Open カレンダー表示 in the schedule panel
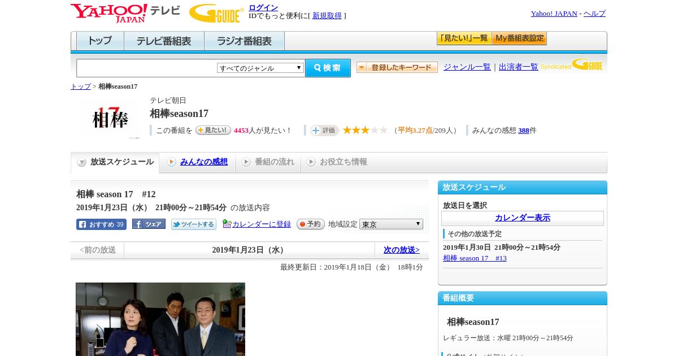Image resolution: width=678 pixels, height=356 pixels. coord(523,218)
